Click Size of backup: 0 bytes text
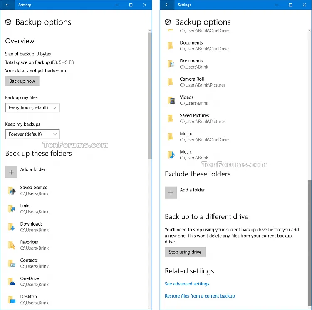The image size is (312, 310). [x=28, y=54]
